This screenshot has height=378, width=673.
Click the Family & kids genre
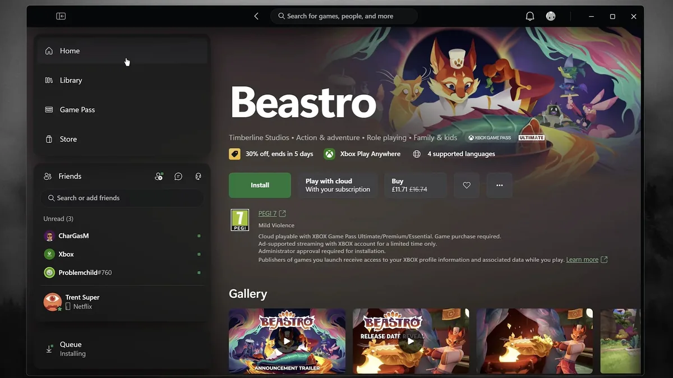(x=436, y=137)
